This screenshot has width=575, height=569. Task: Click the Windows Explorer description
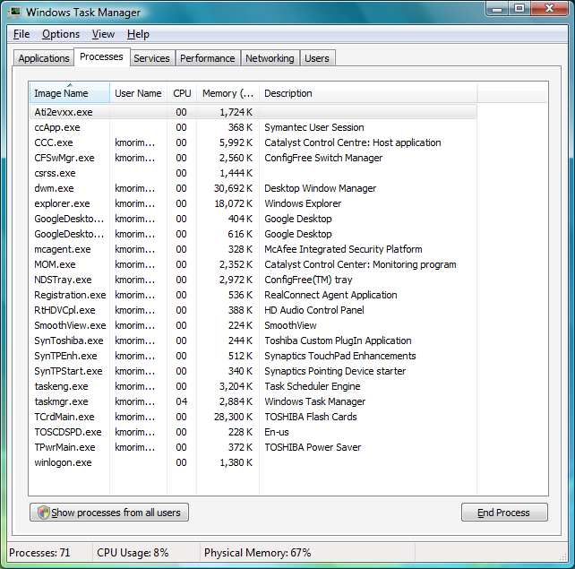(x=303, y=203)
